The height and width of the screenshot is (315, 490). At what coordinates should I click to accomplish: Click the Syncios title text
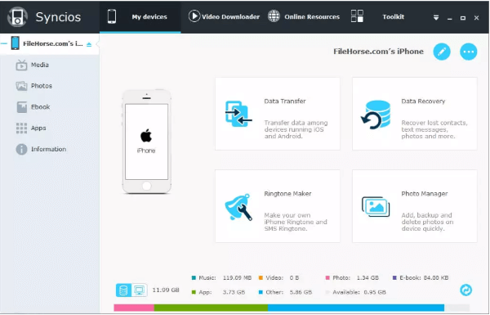click(58, 17)
